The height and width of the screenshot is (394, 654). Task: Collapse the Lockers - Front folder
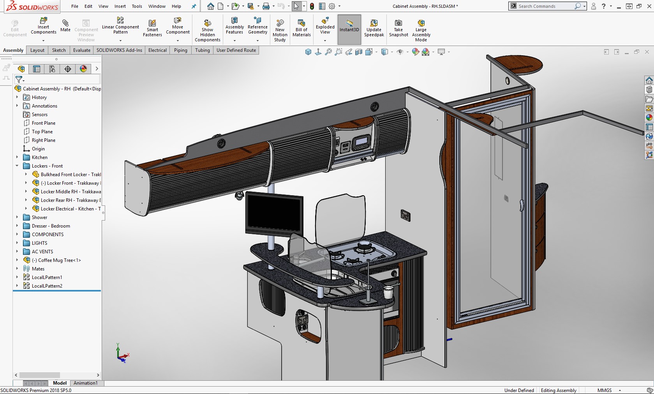(x=17, y=166)
